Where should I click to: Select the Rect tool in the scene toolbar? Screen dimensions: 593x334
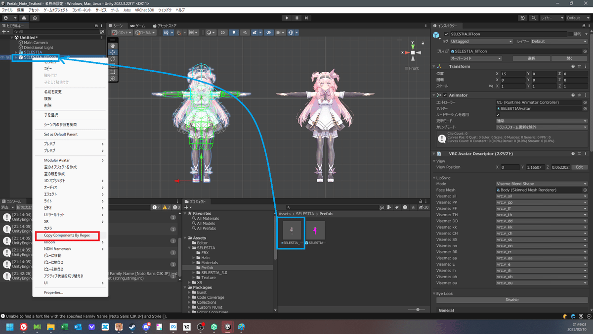113,72
